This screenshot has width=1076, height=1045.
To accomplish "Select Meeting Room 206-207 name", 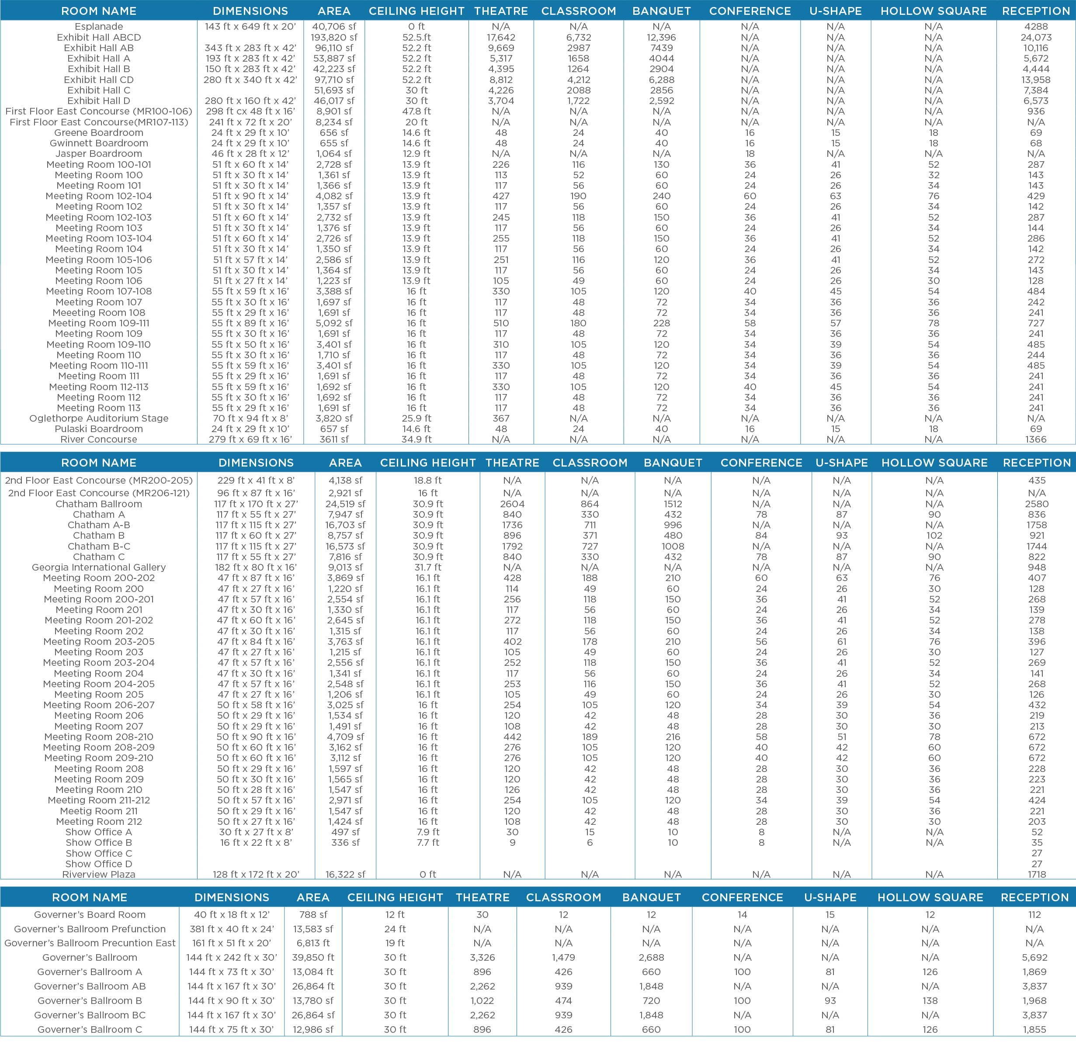I will tap(99, 705).
